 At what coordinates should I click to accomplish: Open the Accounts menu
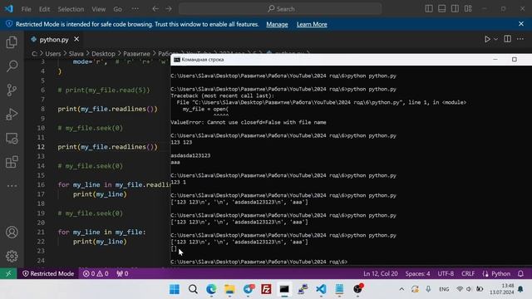(12, 233)
